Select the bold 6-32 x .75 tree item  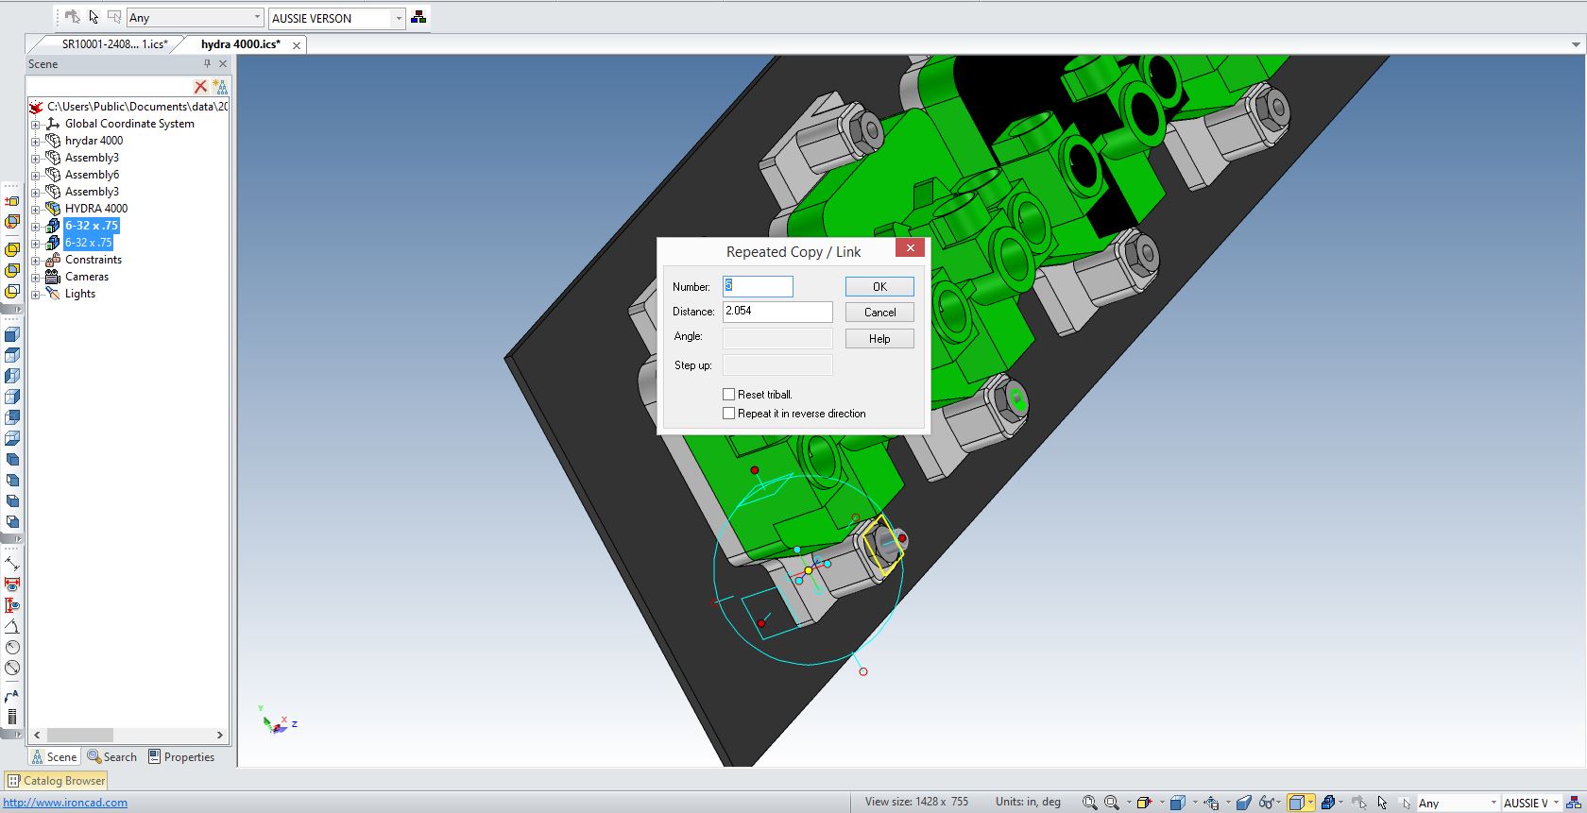tap(92, 226)
